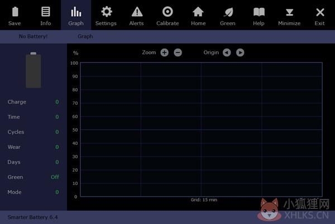
Task: Click the Wear value row
Action: tap(33, 147)
